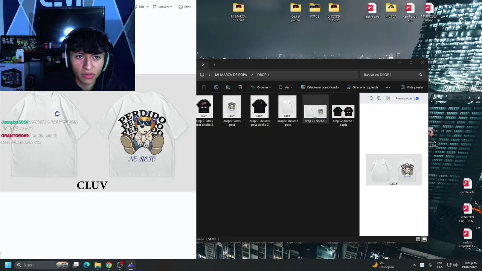
Task: Toggle the Previsualizar switch
Action: point(416,98)
